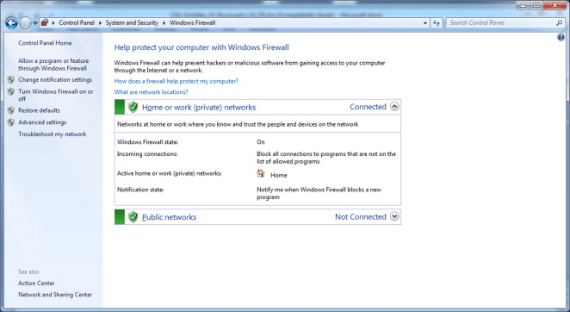The image size is (570, 312).
Task: Click Public networks heading
Action: (x=169, y=217)
